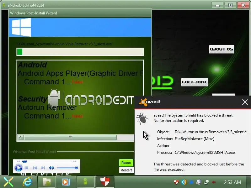
Task: Open the Start menu X icon
Action: coord(8,182)
